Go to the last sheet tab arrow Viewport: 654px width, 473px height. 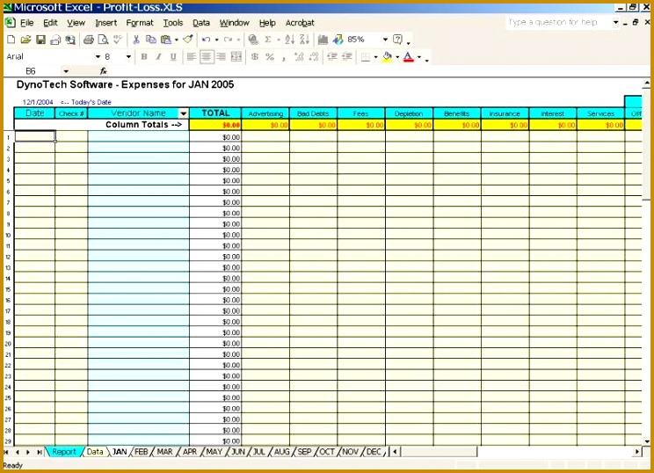pos(39,452)
